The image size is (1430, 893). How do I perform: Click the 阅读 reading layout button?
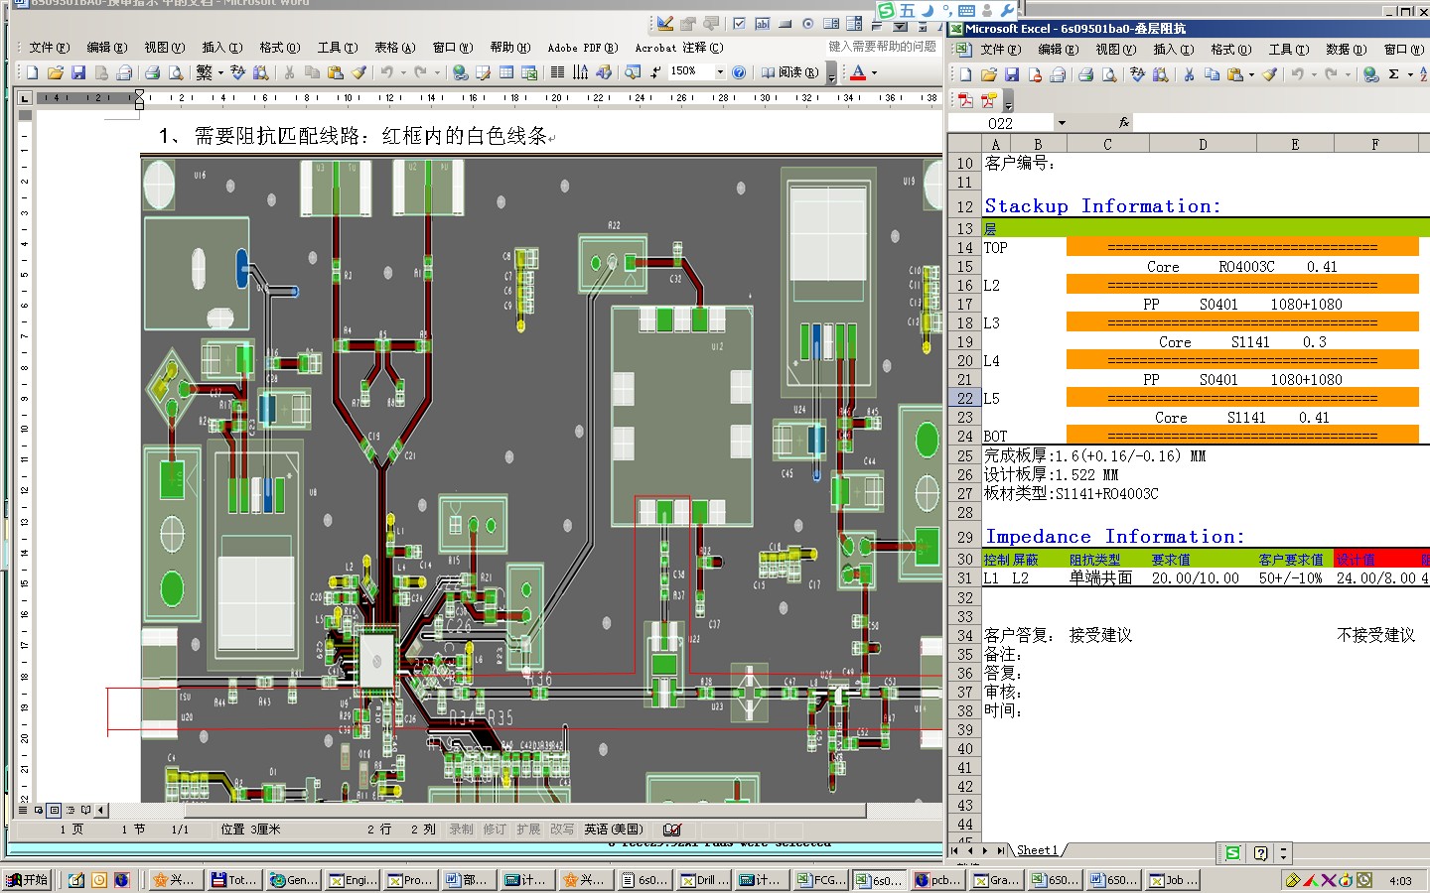(x=790, y=72)
